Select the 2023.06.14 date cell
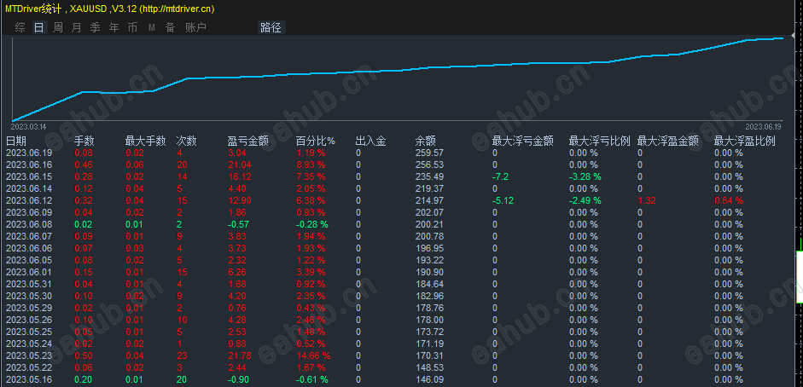 point(28,188)
